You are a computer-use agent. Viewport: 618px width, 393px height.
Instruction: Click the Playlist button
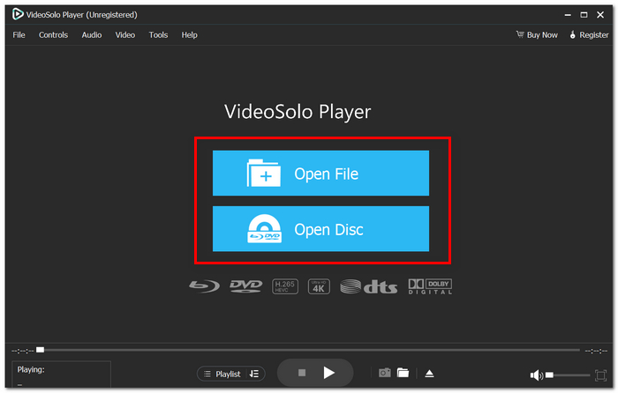tap(222, 374)
